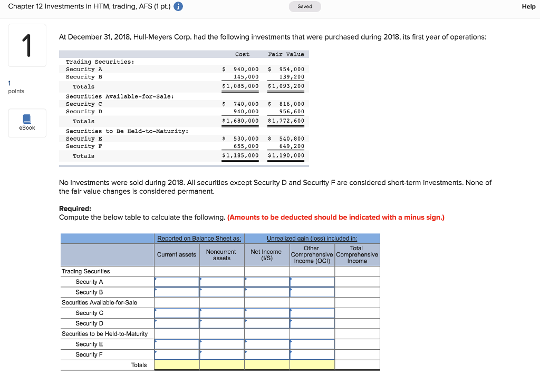
Task: Click the Noncurrent assets cell for Security D
Action: click(221, 323)
